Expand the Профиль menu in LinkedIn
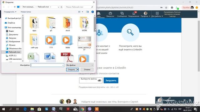This screenshot has height=112, width=200. pyautogui.click(x=145, y=14)
